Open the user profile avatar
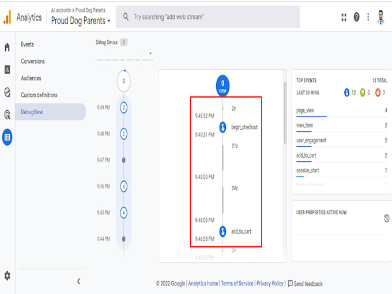Image resolution: width=392 pixels, height=294 pixels. 380,17
